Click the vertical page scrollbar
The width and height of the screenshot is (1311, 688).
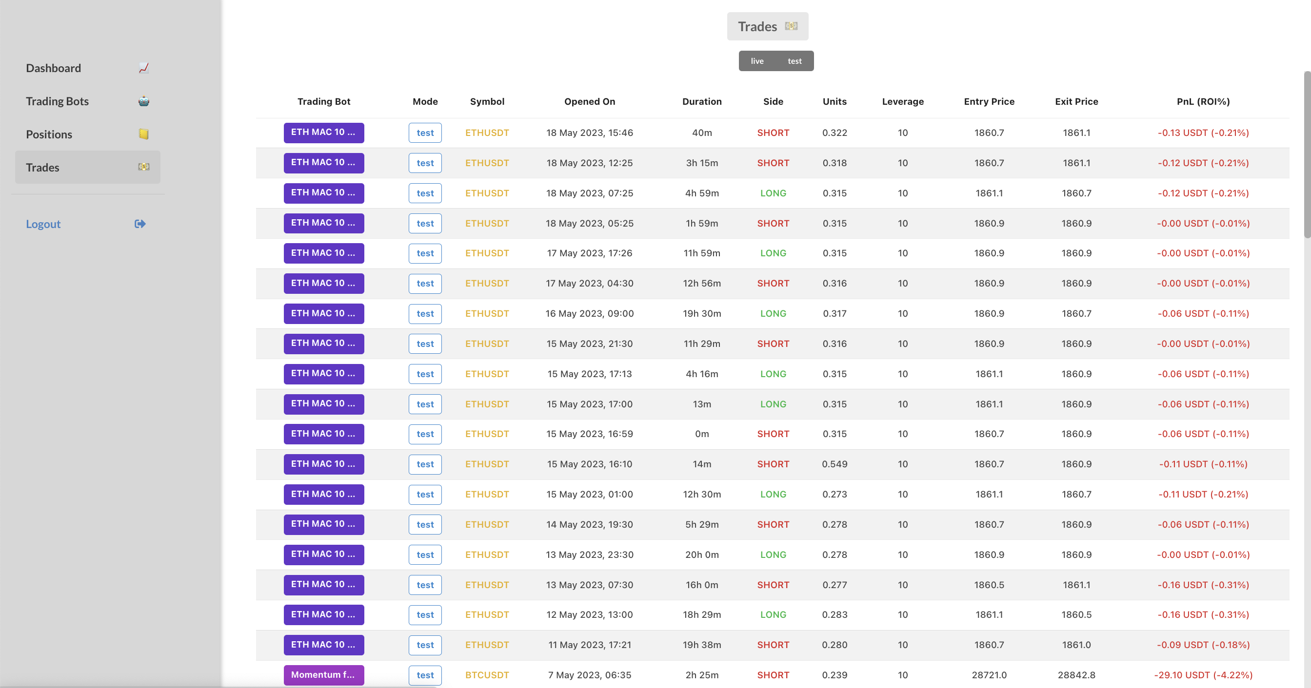(x=1307, y=154)
